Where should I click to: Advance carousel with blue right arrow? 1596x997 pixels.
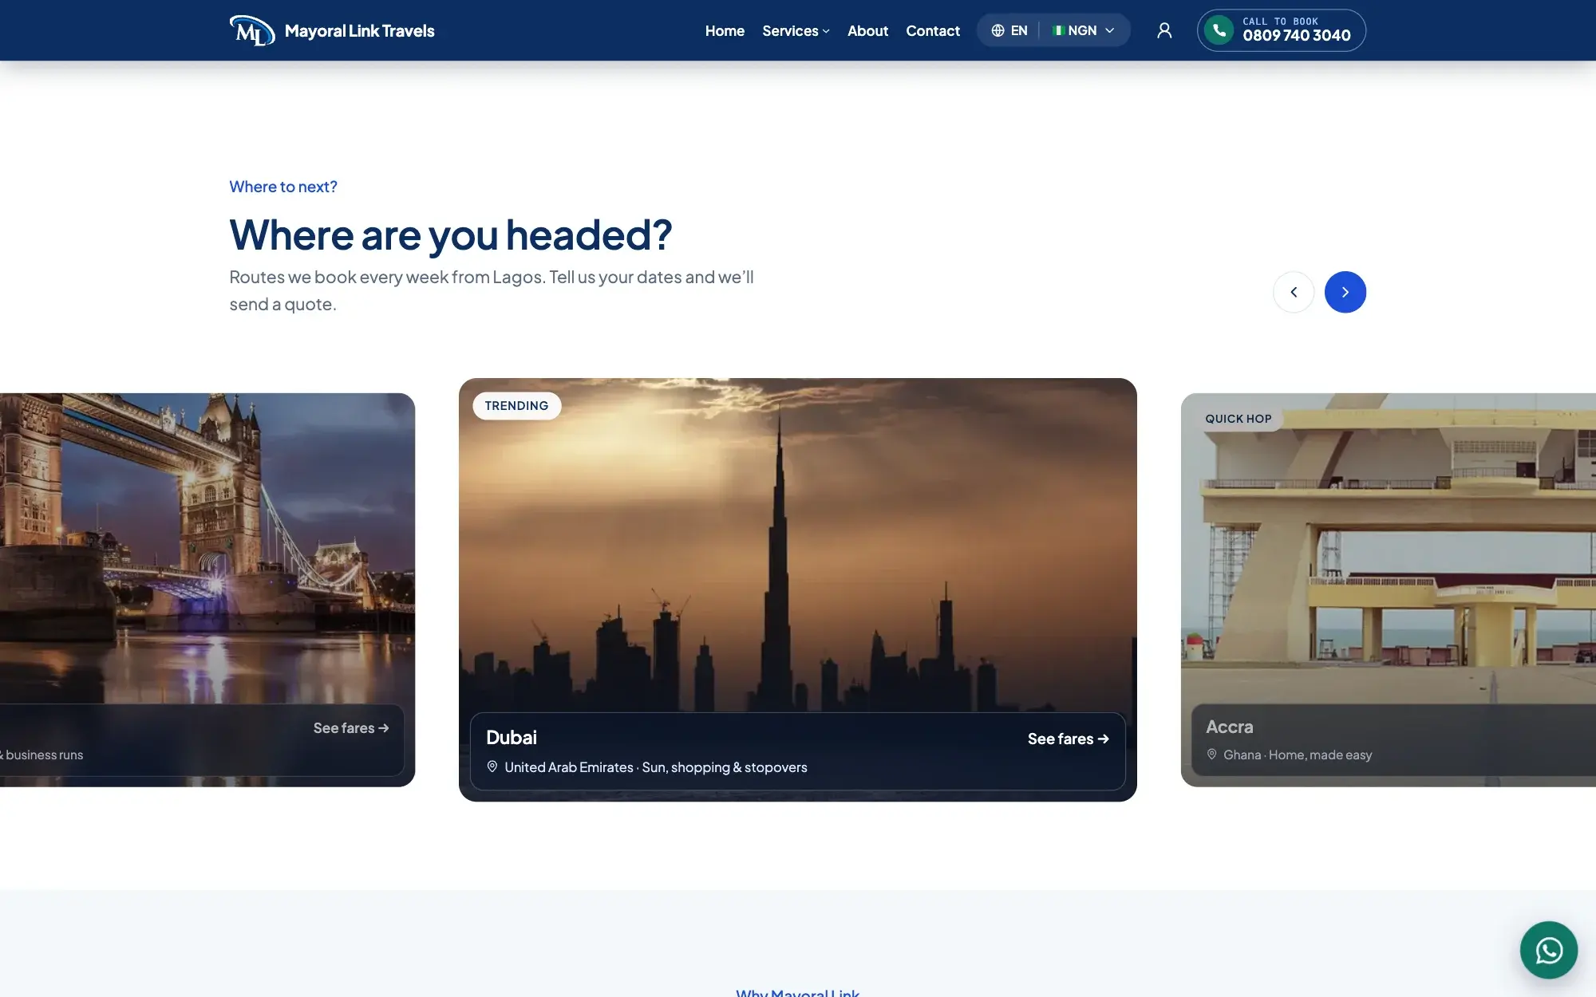coord(1345,292)
